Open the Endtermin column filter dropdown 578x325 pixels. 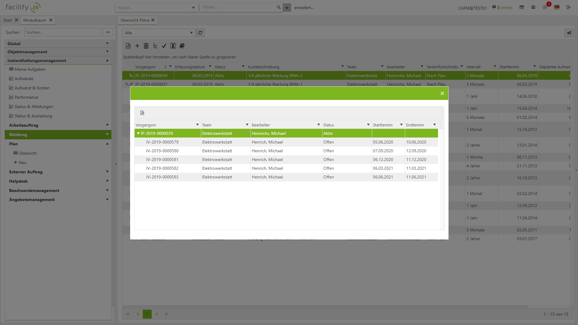(434, 125)
